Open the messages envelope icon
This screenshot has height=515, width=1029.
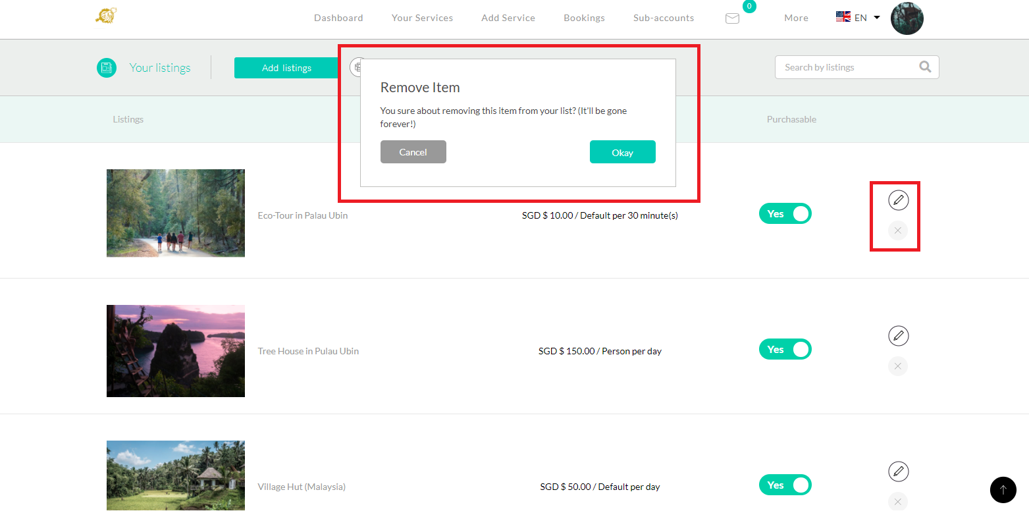732,18
